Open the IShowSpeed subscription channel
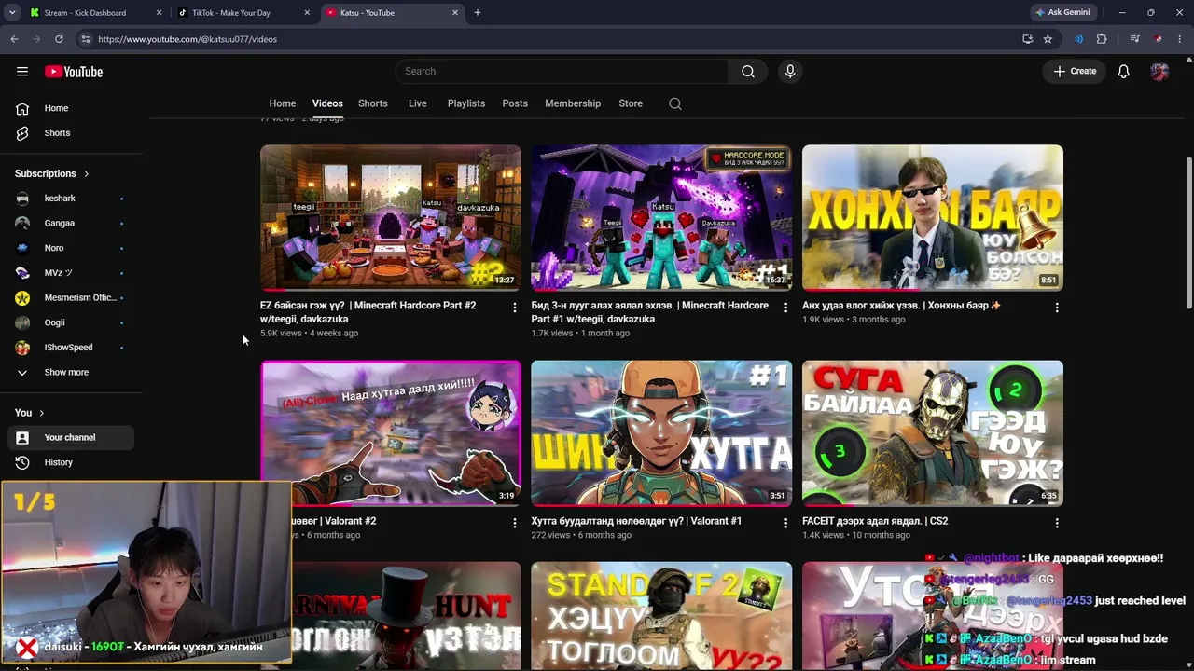1194x671 pixels. tap(71, 348)
